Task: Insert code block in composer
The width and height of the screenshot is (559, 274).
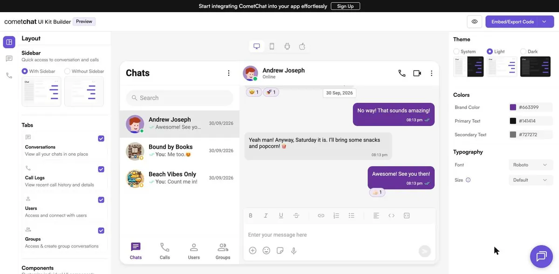Action: (407, 215)
